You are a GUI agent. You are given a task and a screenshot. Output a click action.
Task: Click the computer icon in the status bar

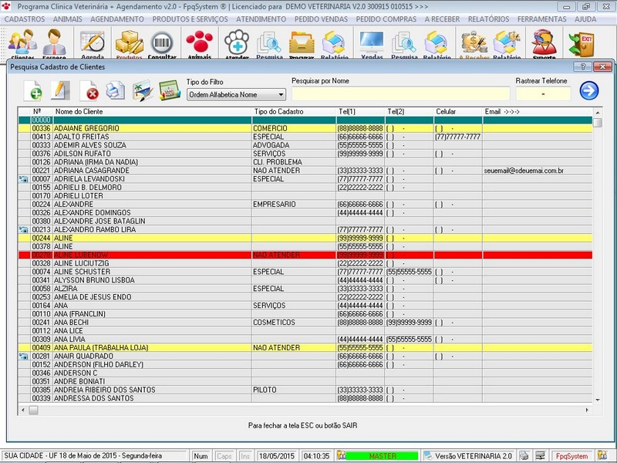[540, 455]
